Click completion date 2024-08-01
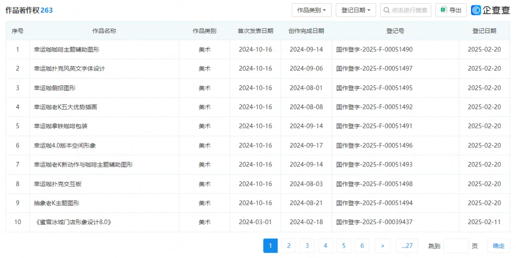This screenshot has width=516, height=258. (x=306, y=88)
